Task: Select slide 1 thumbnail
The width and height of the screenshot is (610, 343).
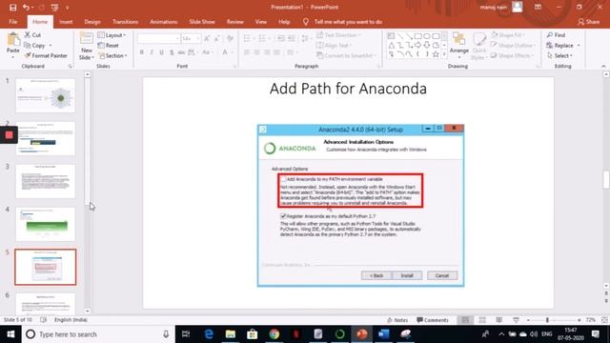Action: (x=46, y=95)
